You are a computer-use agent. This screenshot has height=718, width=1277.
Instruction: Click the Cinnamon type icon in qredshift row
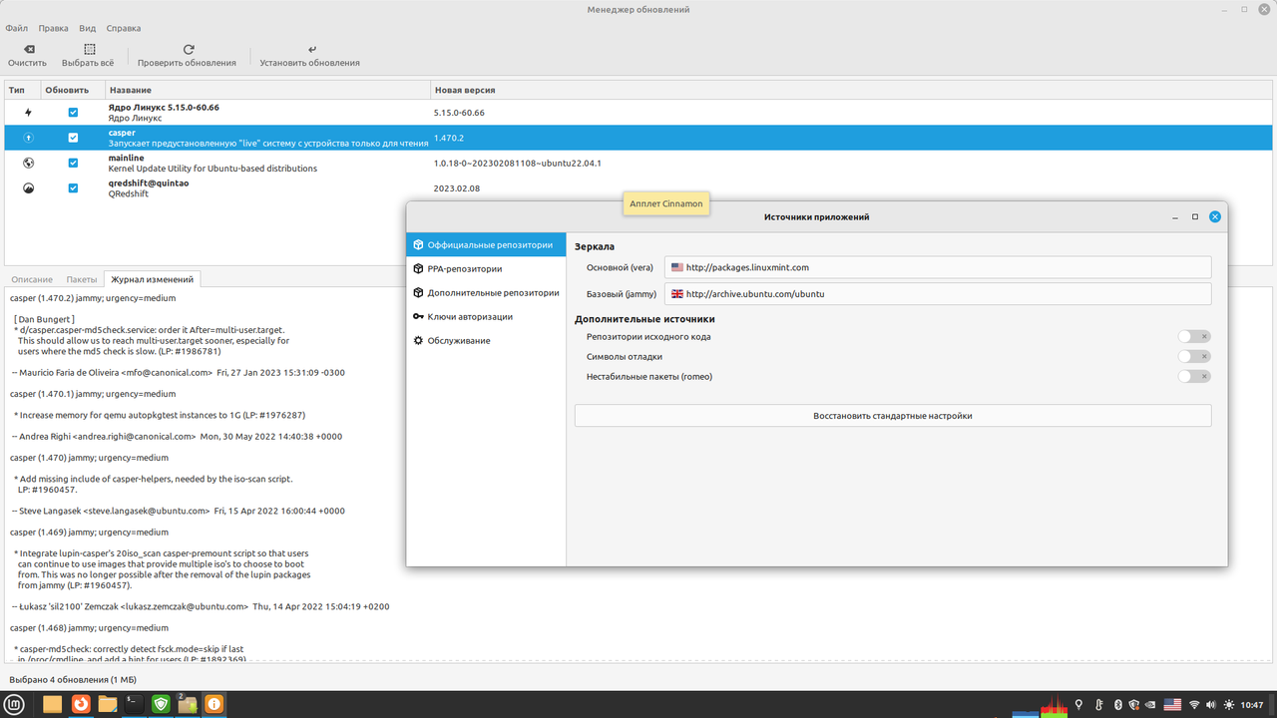28,187
